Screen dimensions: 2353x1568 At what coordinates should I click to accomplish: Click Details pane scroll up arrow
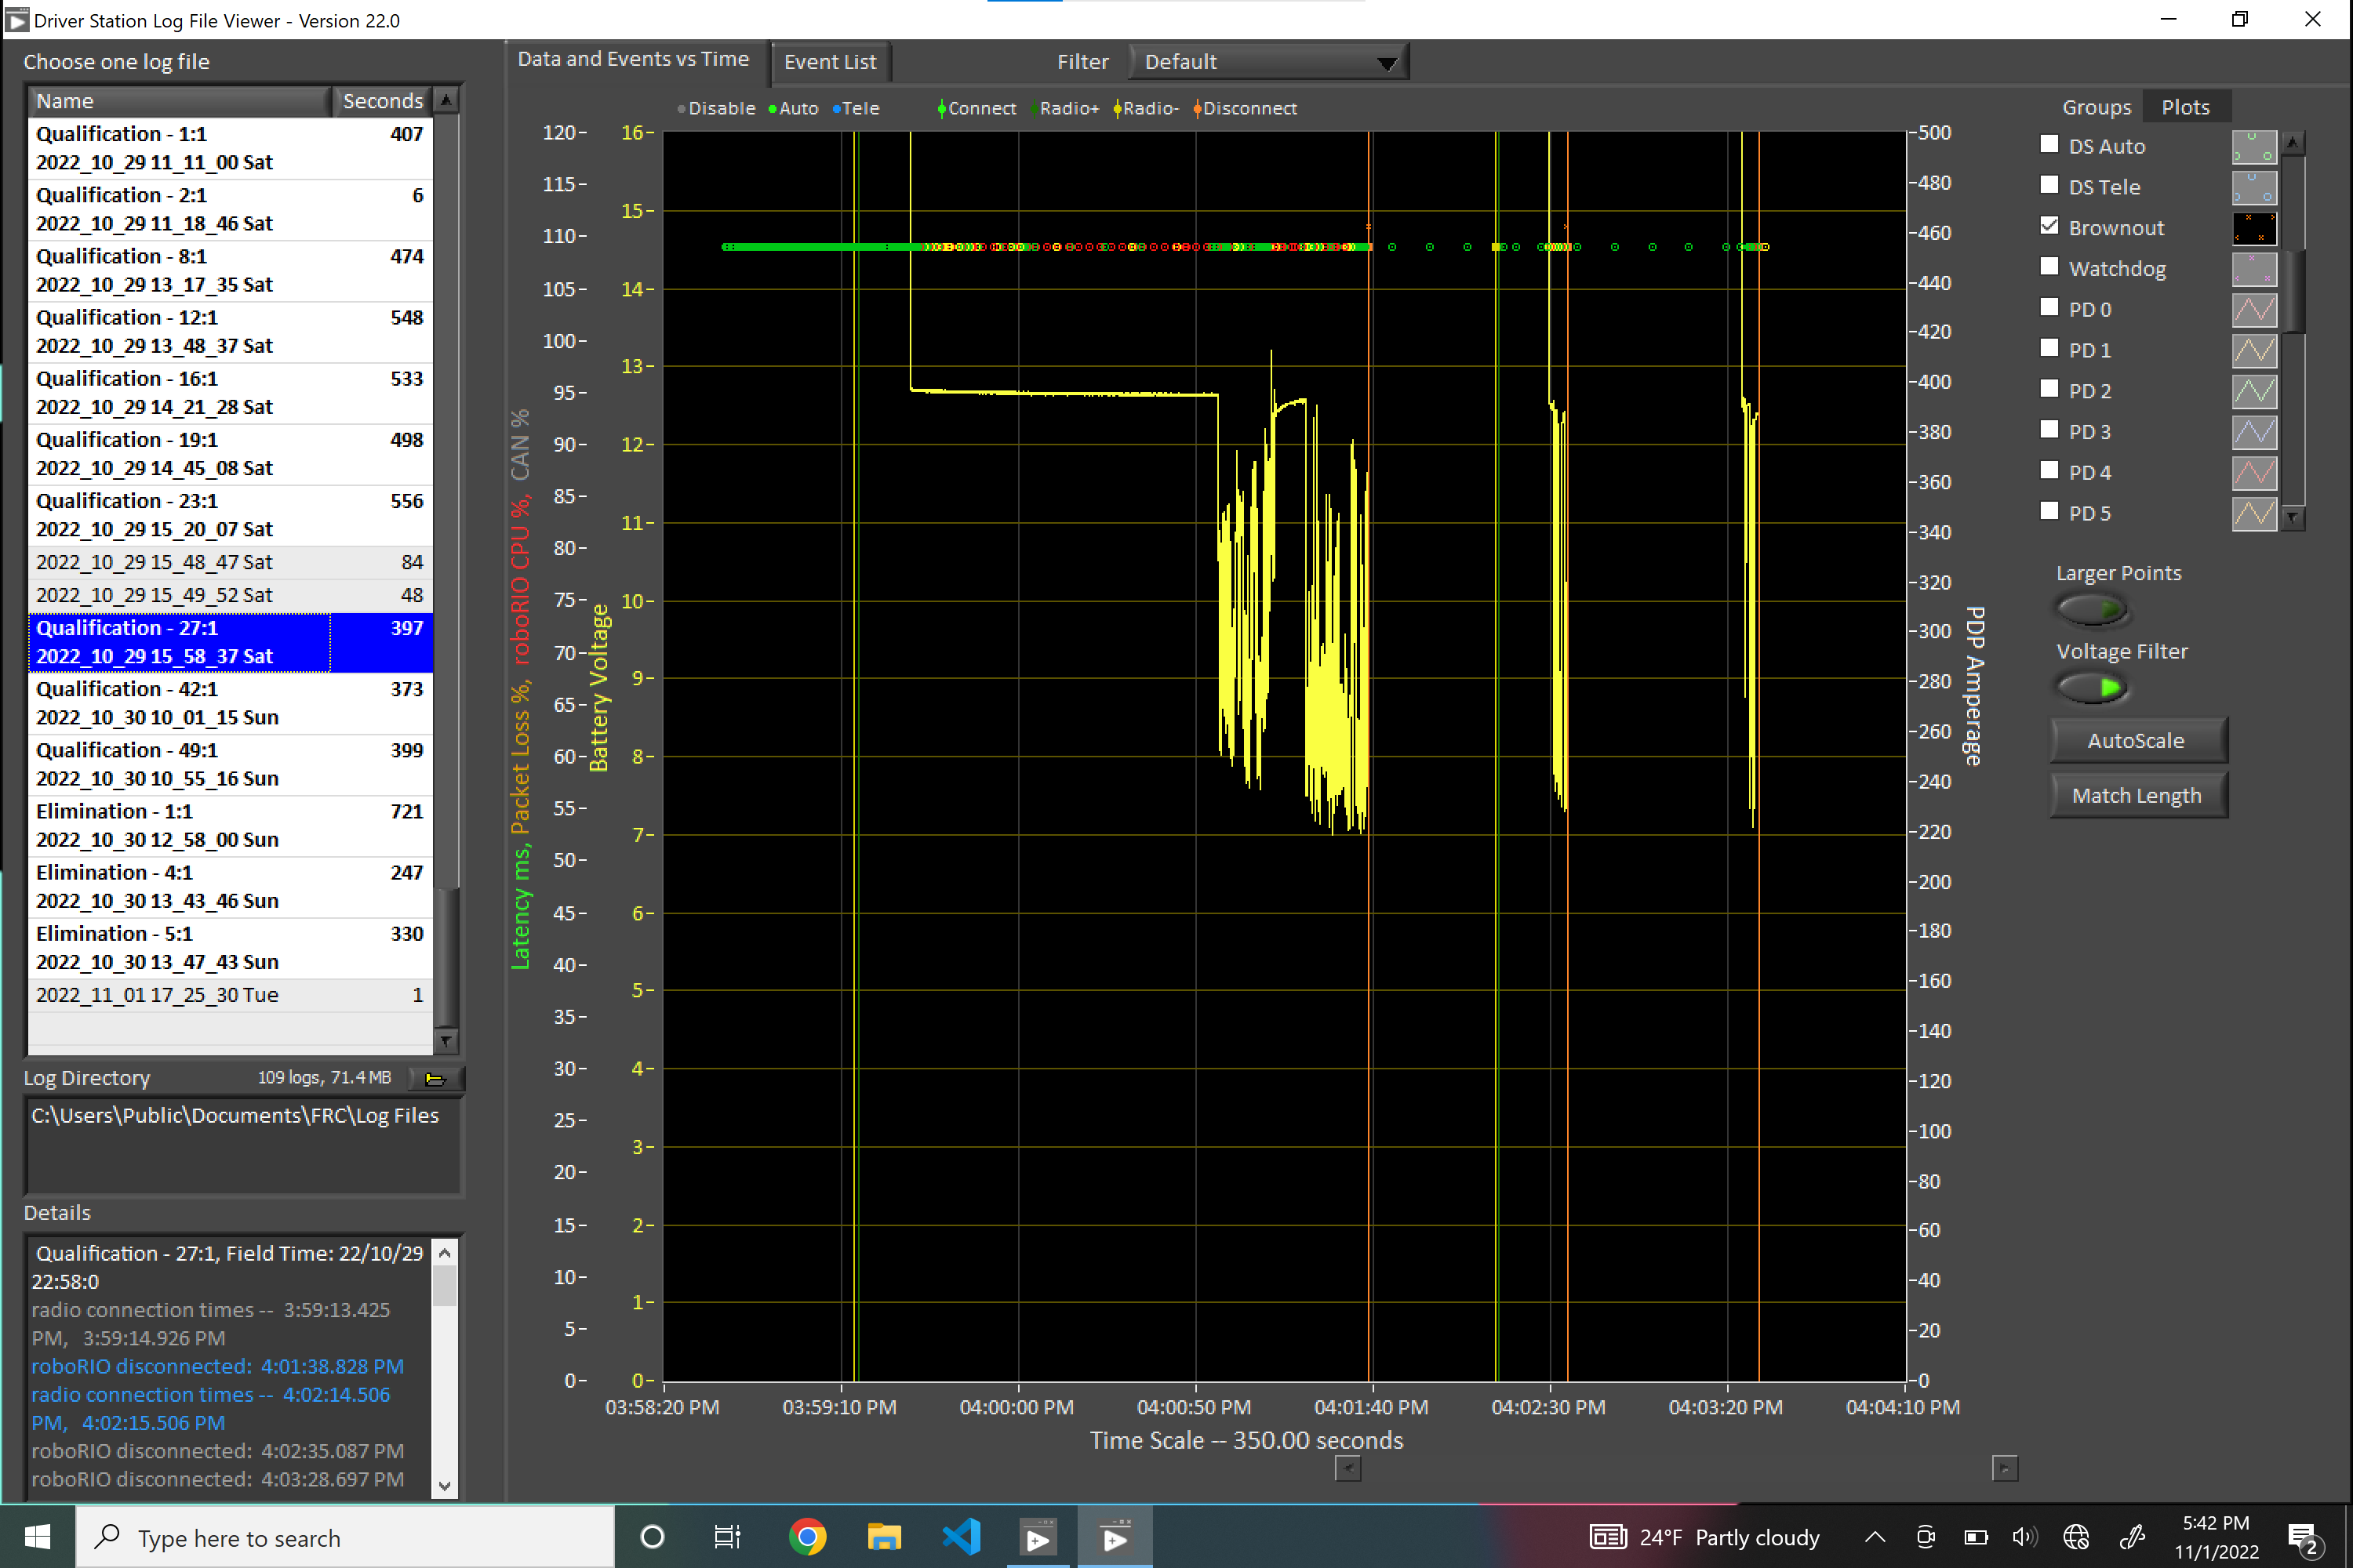pyautogui.click(x=446, y=1253)
